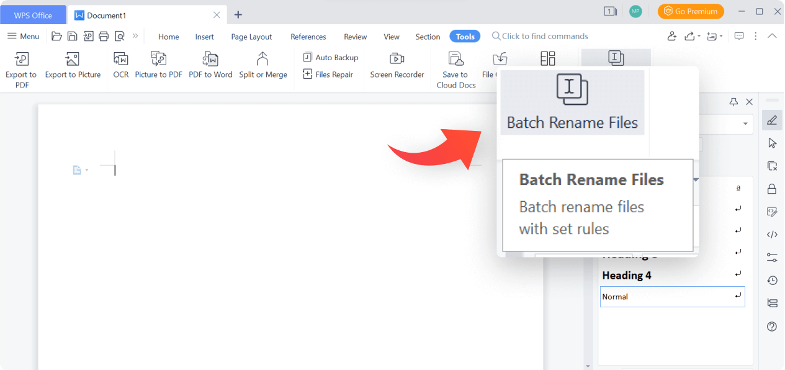This screenshot has height=370, width=785.
Task: Open version history in the sidebar
Action: [x=772, y=280]
